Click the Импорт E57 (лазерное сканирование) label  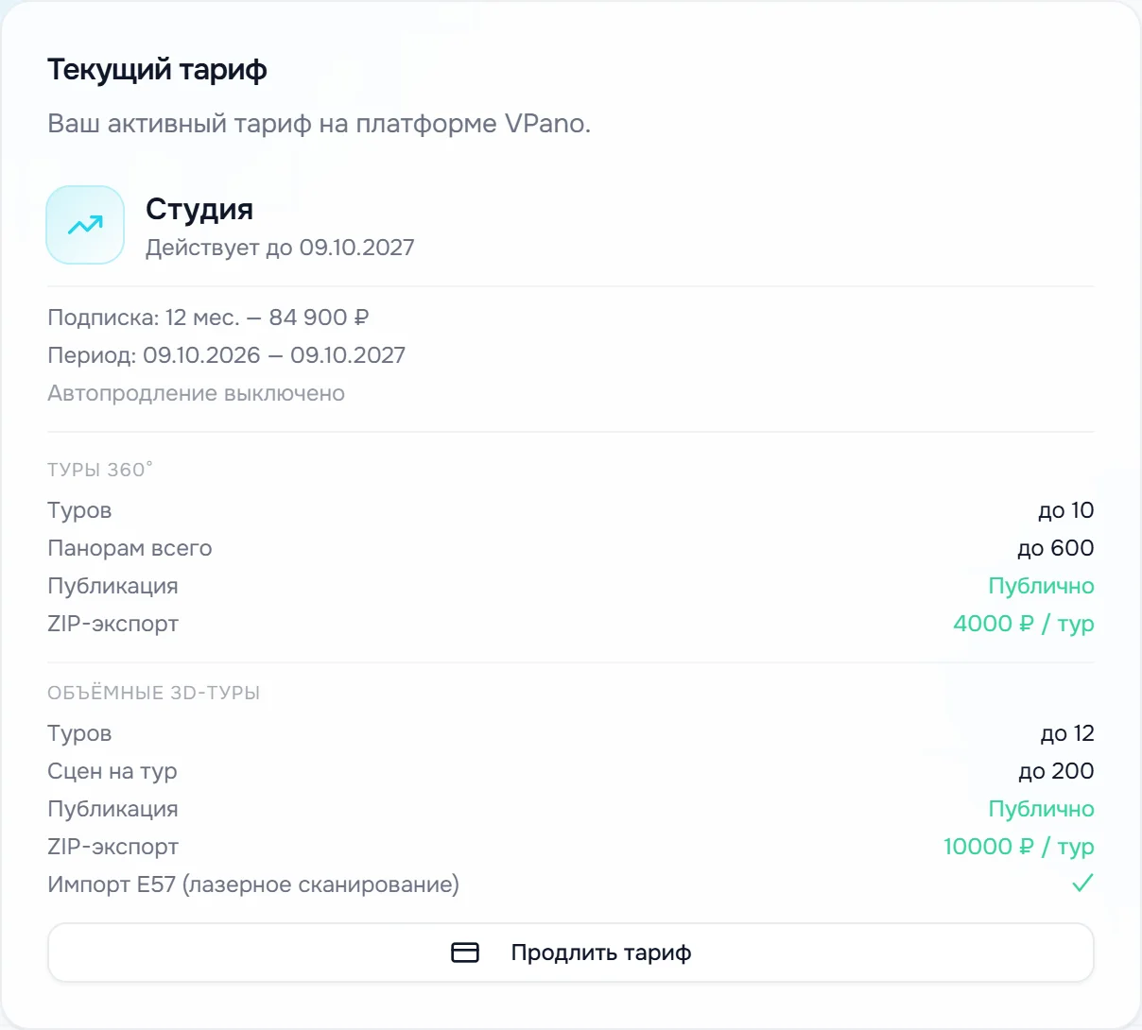pos(253,884)
